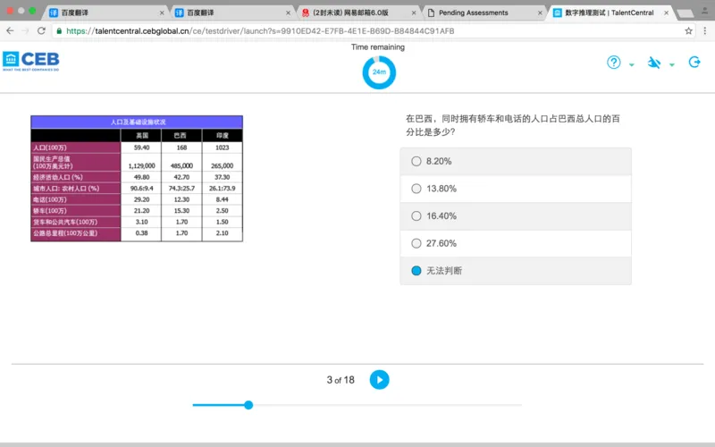Click the question text about 巴西
Viewport: 715px width, 447px height.
tap(512, 125)
